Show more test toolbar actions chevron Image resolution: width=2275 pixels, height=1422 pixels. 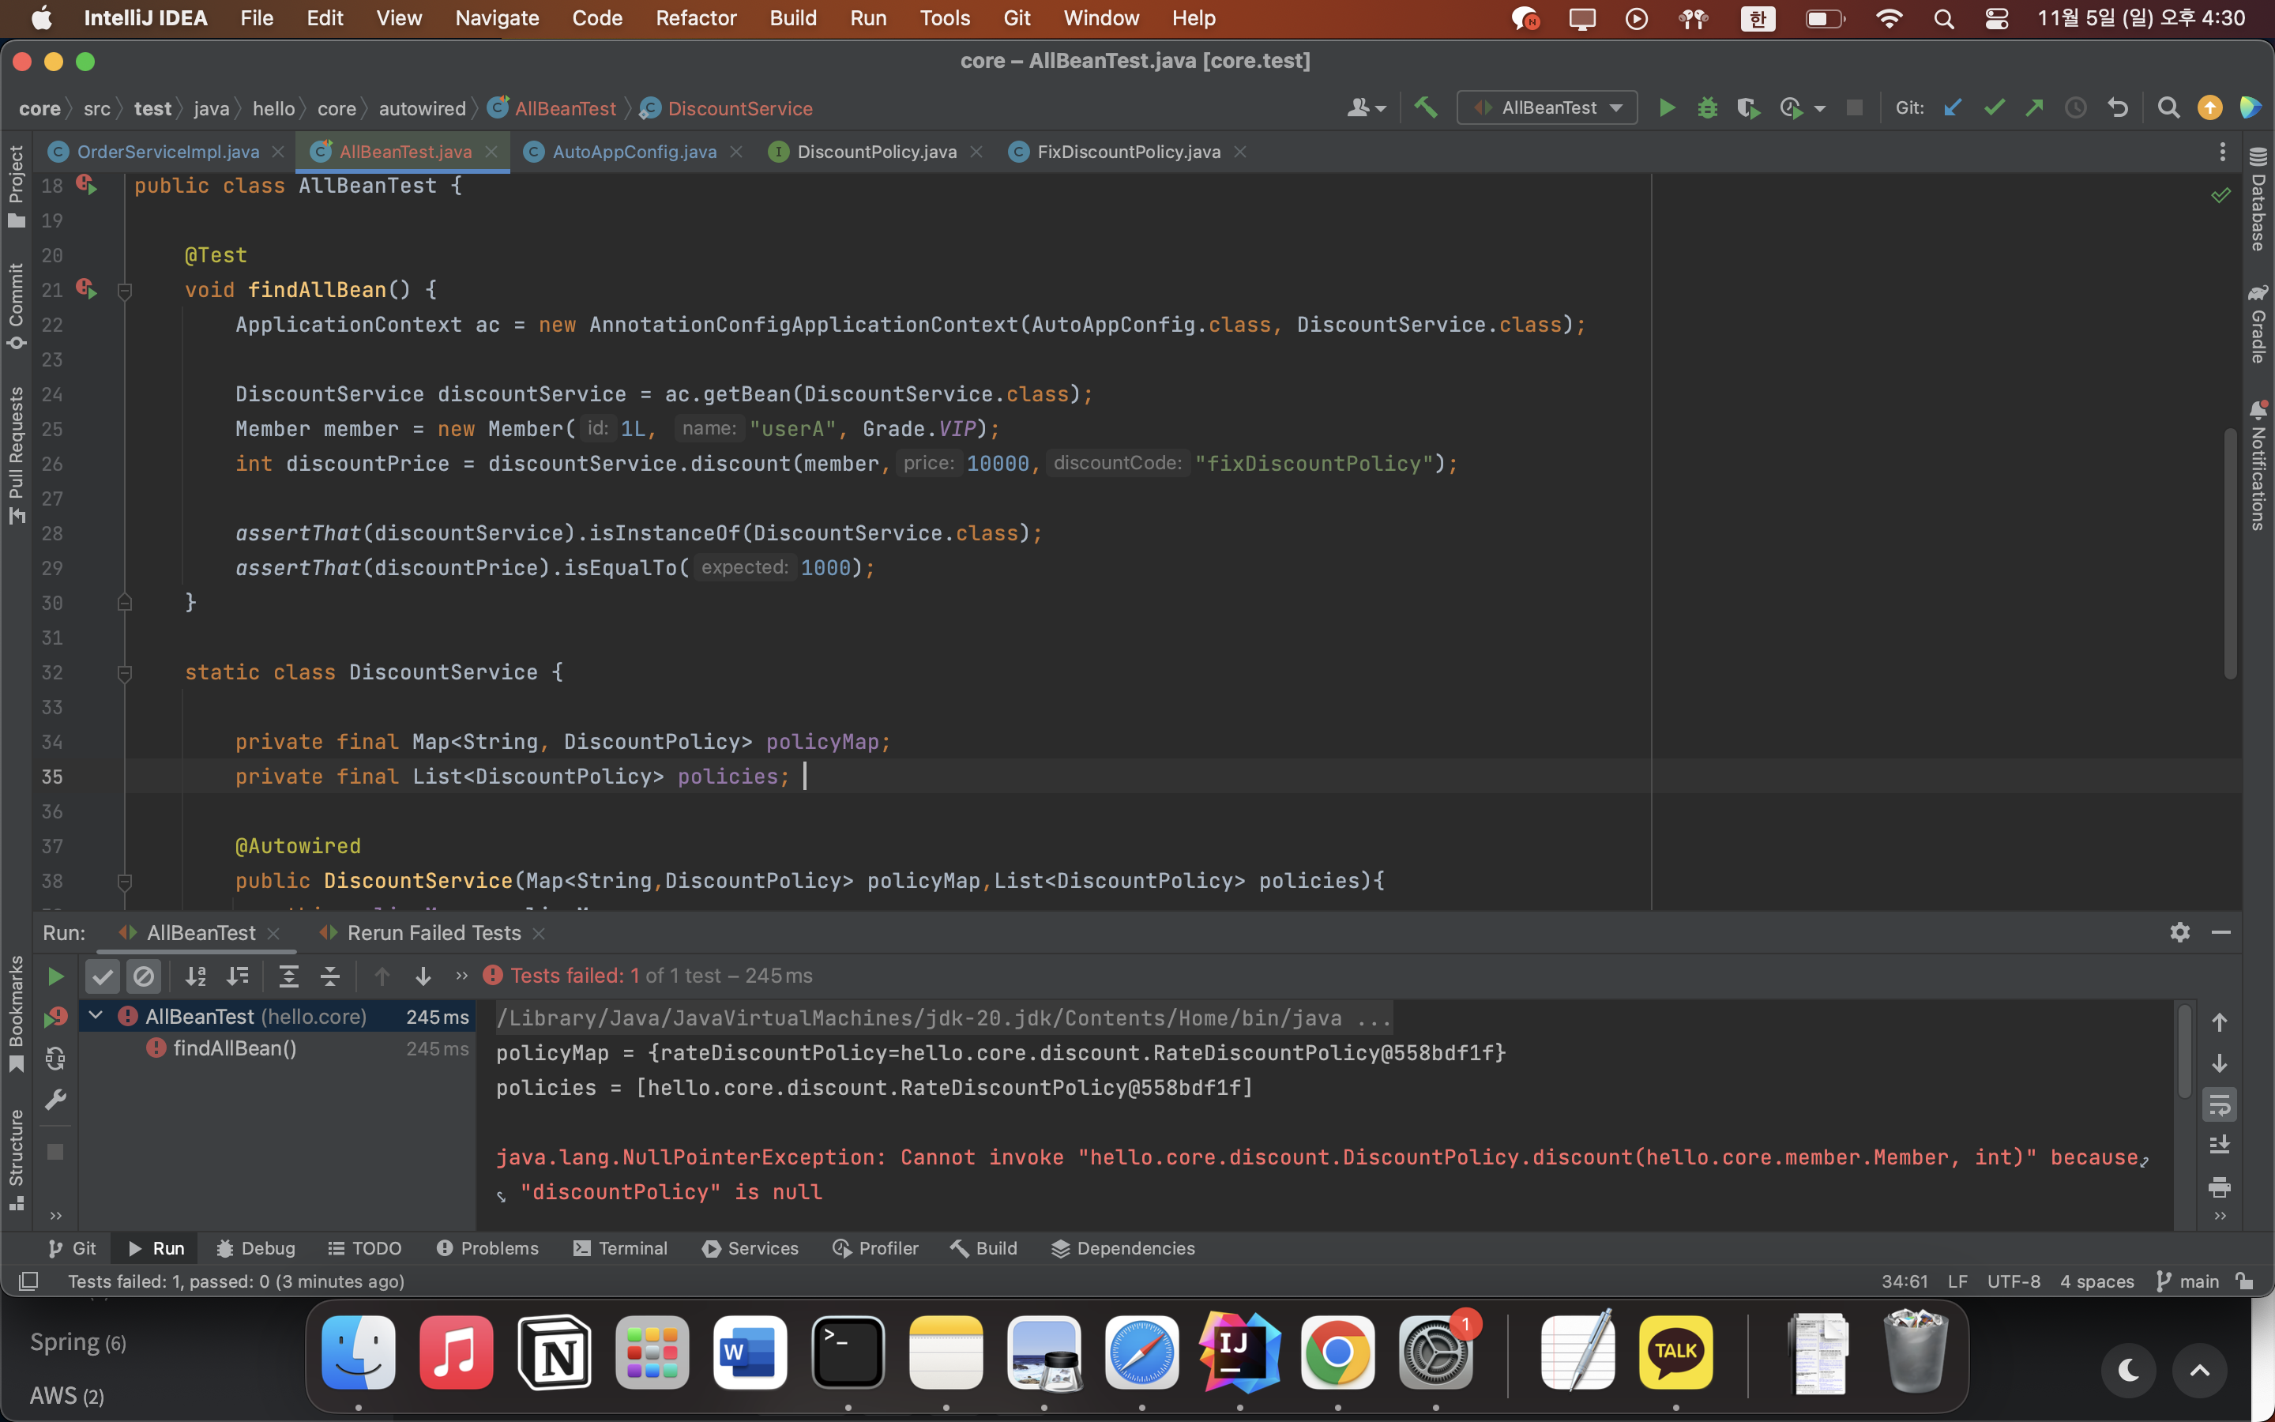pos(461,976)
